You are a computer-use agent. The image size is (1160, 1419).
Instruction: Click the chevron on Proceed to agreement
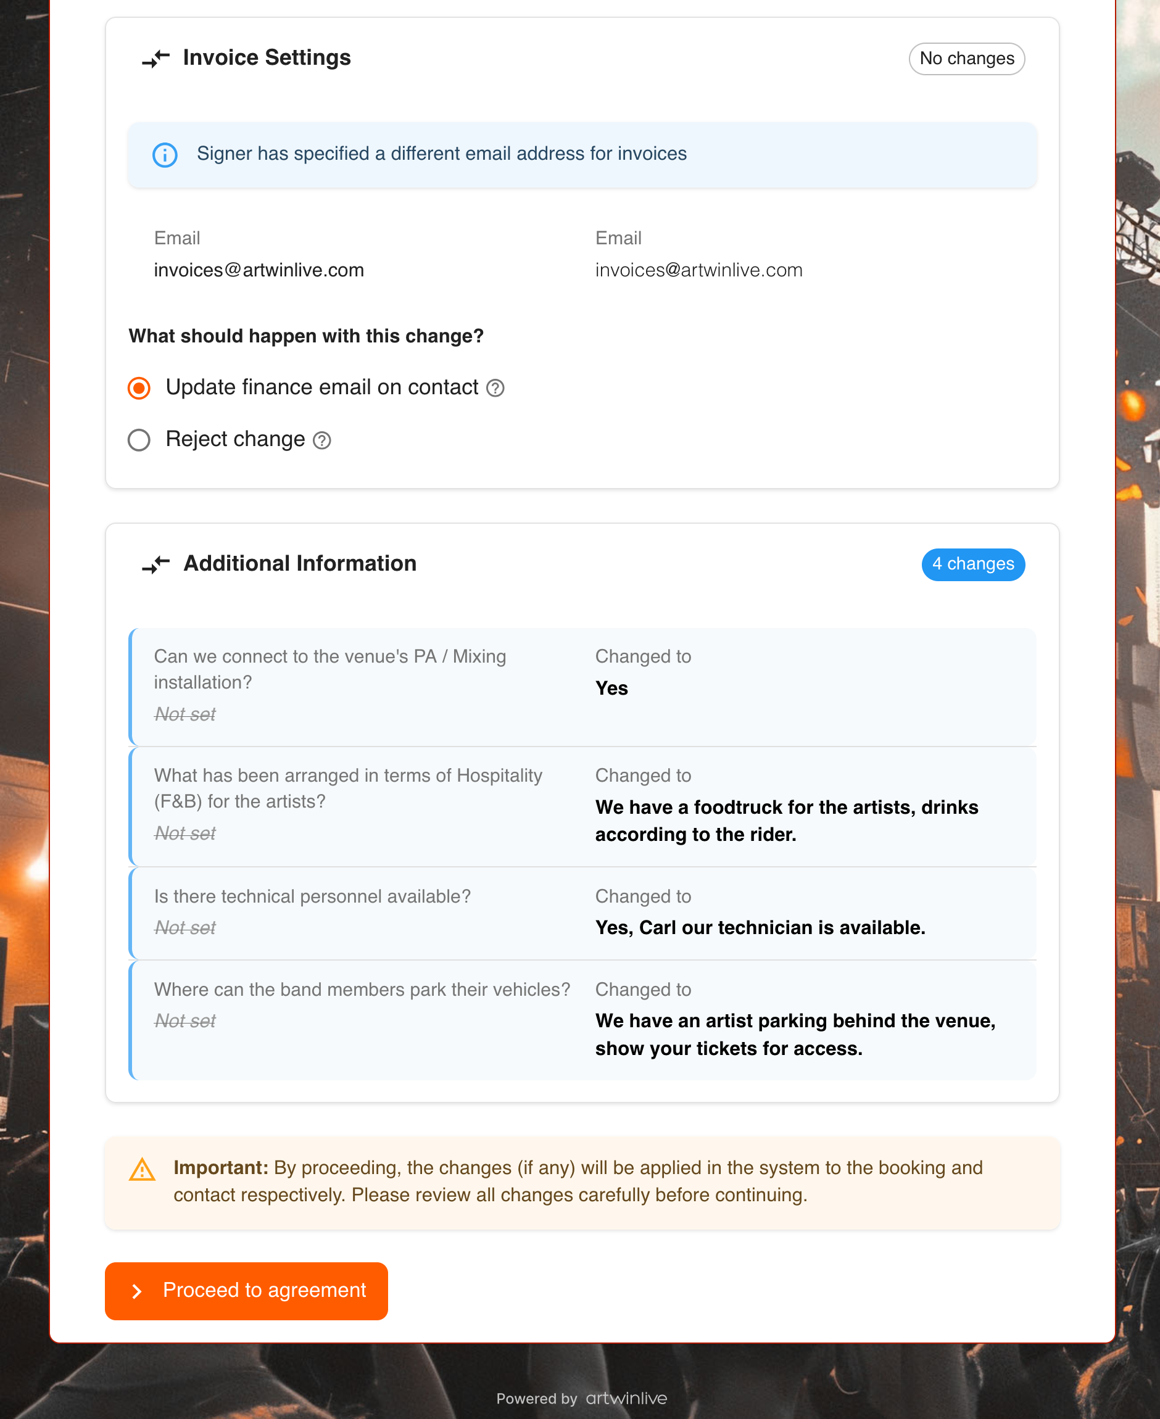point(137,1291)
